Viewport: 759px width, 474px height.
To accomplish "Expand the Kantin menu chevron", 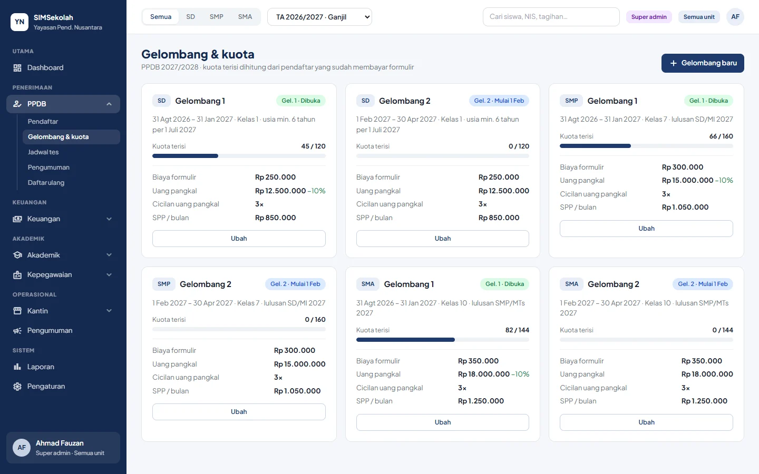I will (109, 311).
